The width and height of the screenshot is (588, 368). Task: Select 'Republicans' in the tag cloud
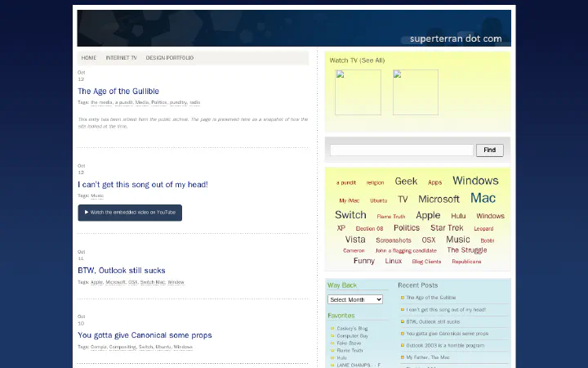pos(466,262)
